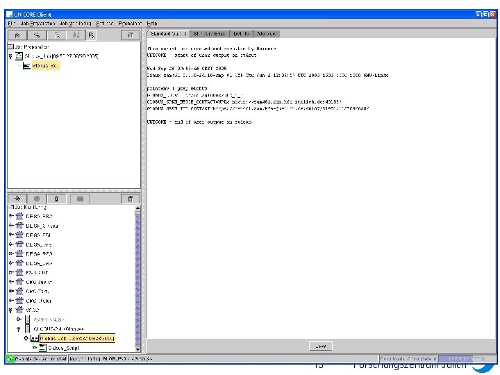500x375 pixels.
Task: Click the 'Downloads Complete' status field
Action: 408,359
